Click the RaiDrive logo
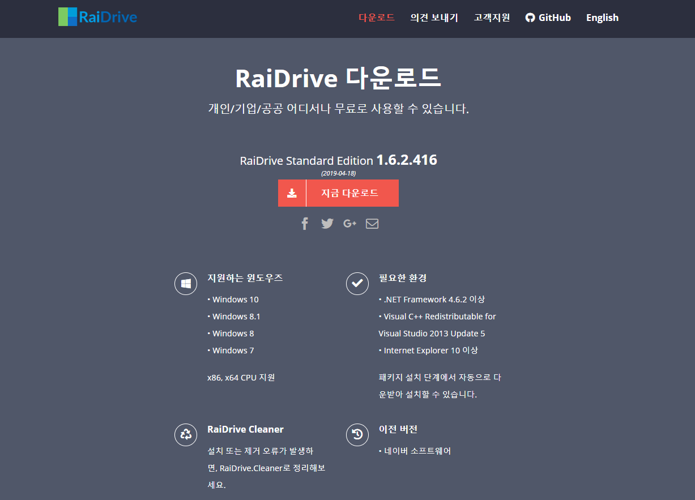Image resolution: width=695 pixels, height=500 pixels. coord(98,17)
